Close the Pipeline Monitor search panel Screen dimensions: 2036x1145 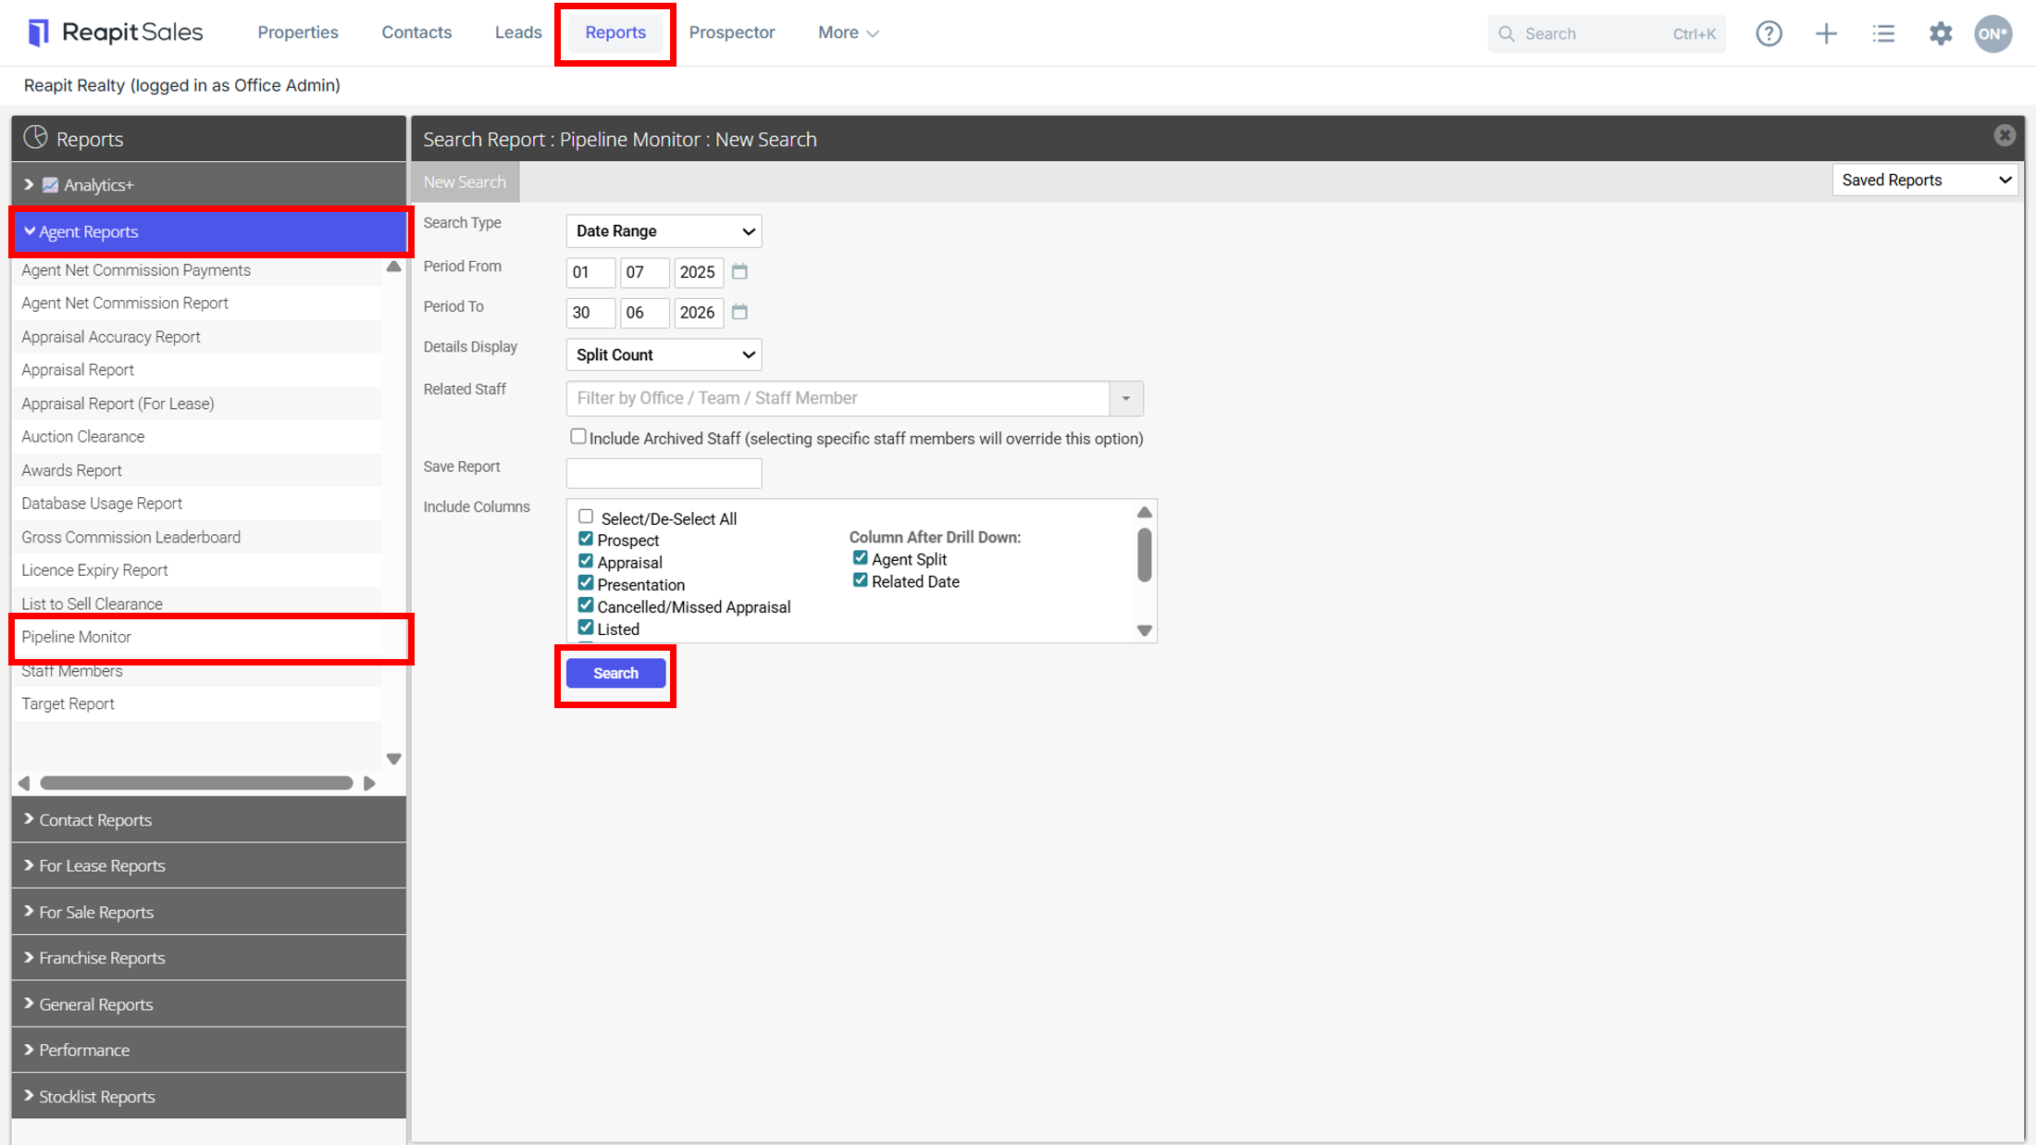[x=2005, y=136]
